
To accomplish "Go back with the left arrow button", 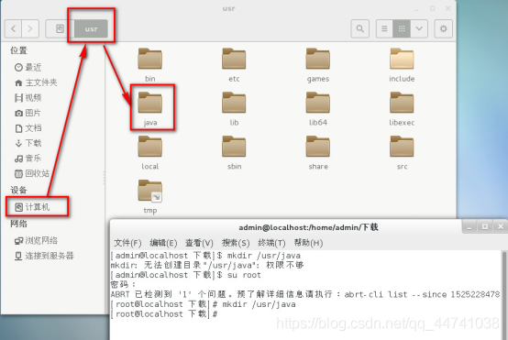I will [13, 28].
